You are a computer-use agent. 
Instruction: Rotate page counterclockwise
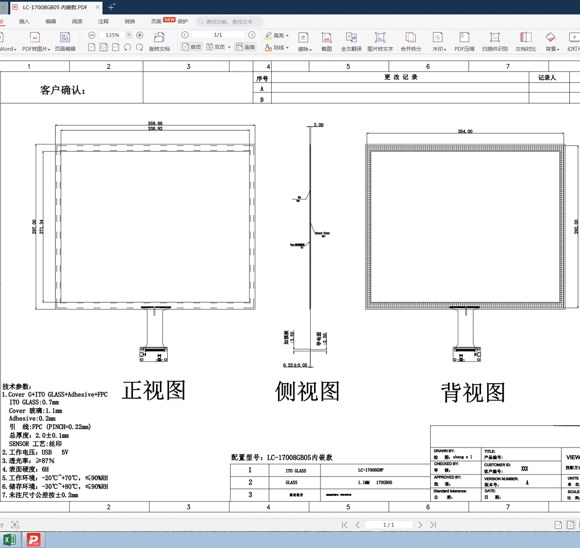128,47
